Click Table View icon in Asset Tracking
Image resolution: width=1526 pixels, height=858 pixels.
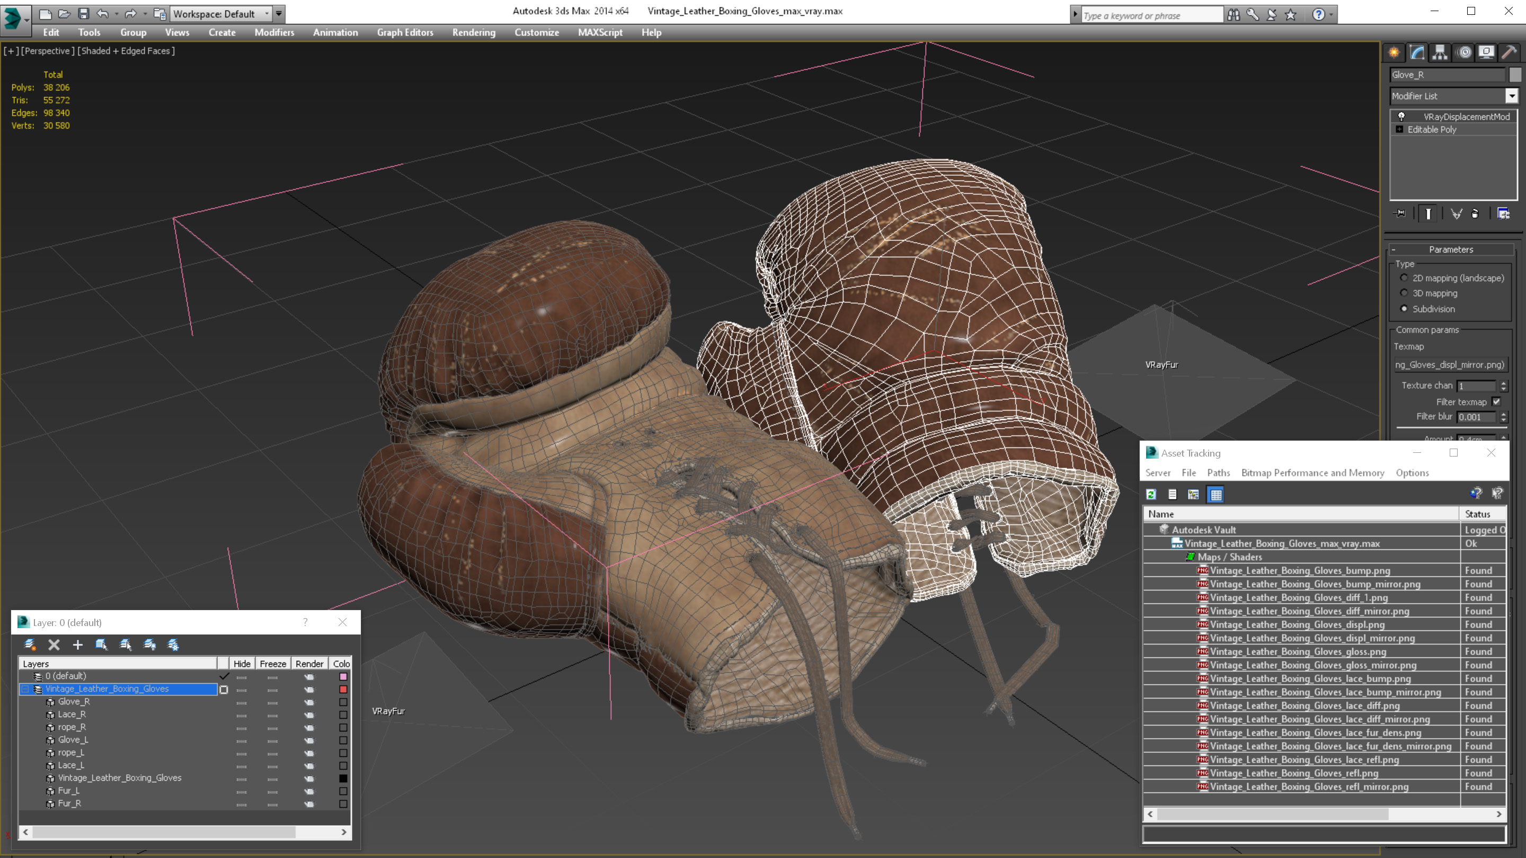tap(1216, 495)
